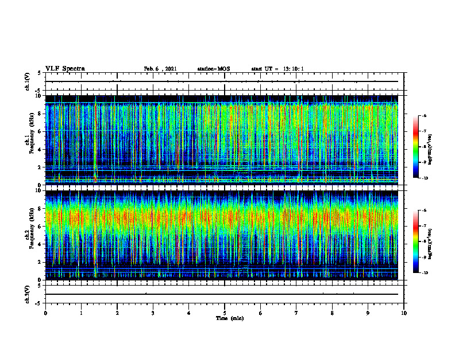
Task: Click the "5" voltage tick of ch.1(V) panel
Action: point(40,73)
